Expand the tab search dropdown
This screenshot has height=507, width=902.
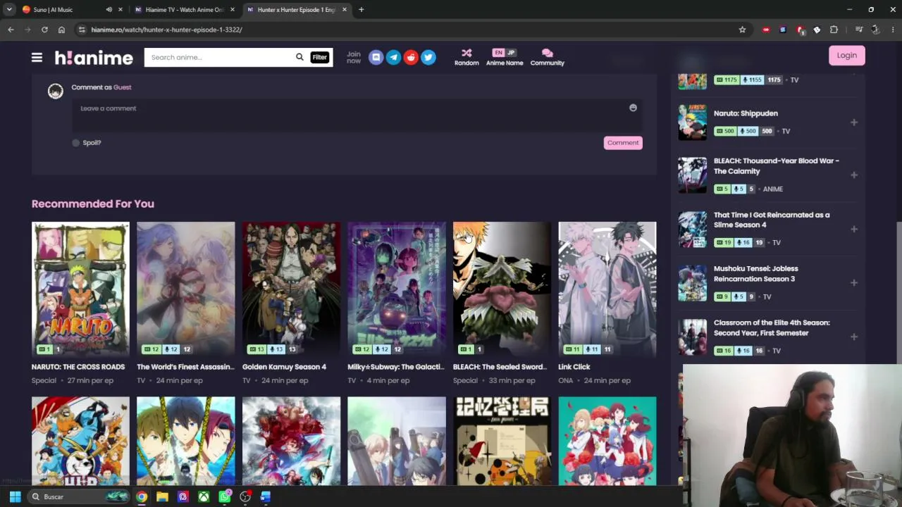click(8, 10)
